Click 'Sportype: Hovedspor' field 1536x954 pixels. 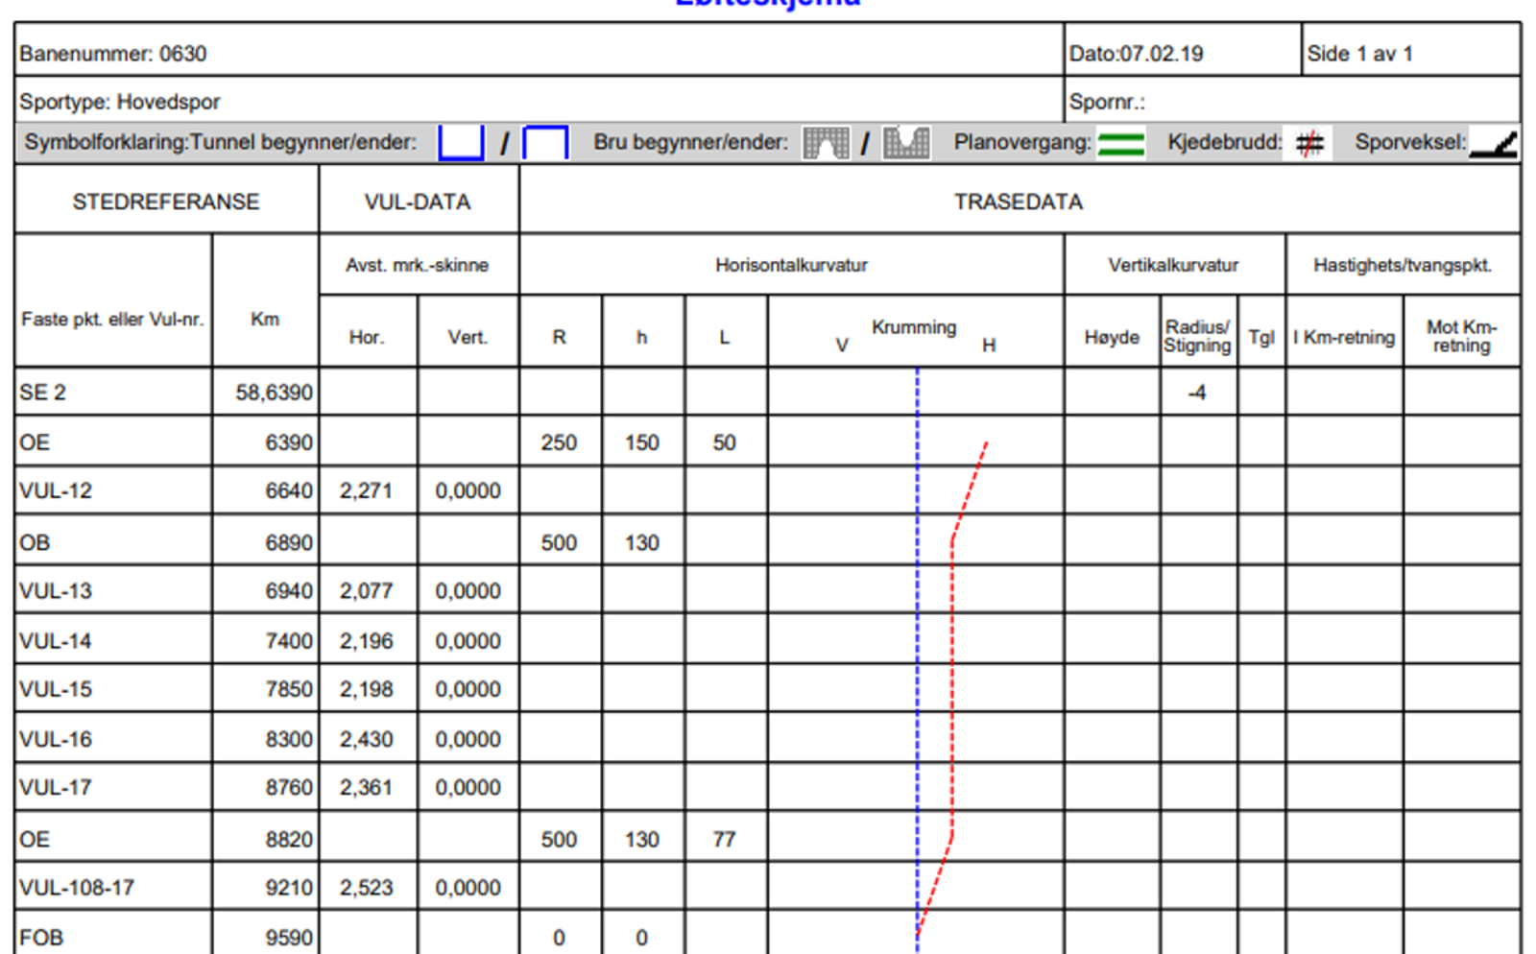coord(120,102)
